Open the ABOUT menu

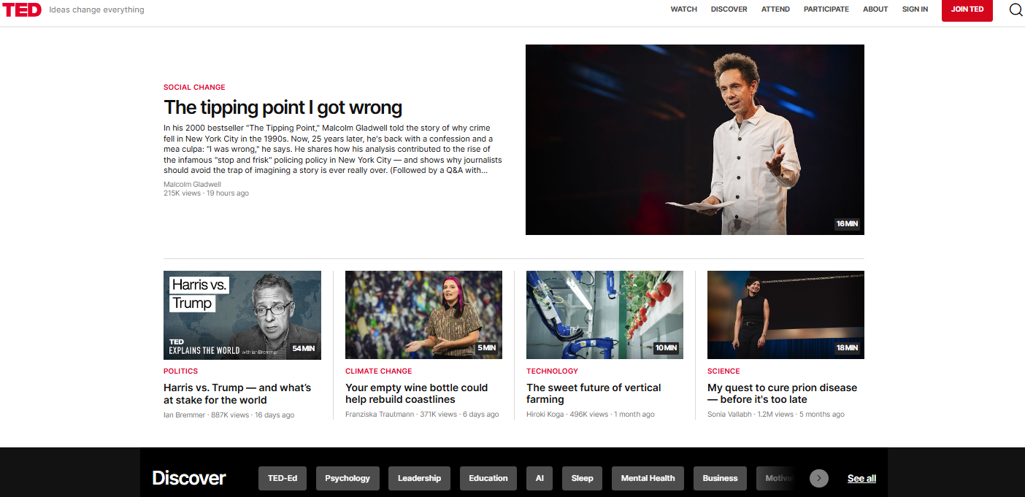click(875, 9)
